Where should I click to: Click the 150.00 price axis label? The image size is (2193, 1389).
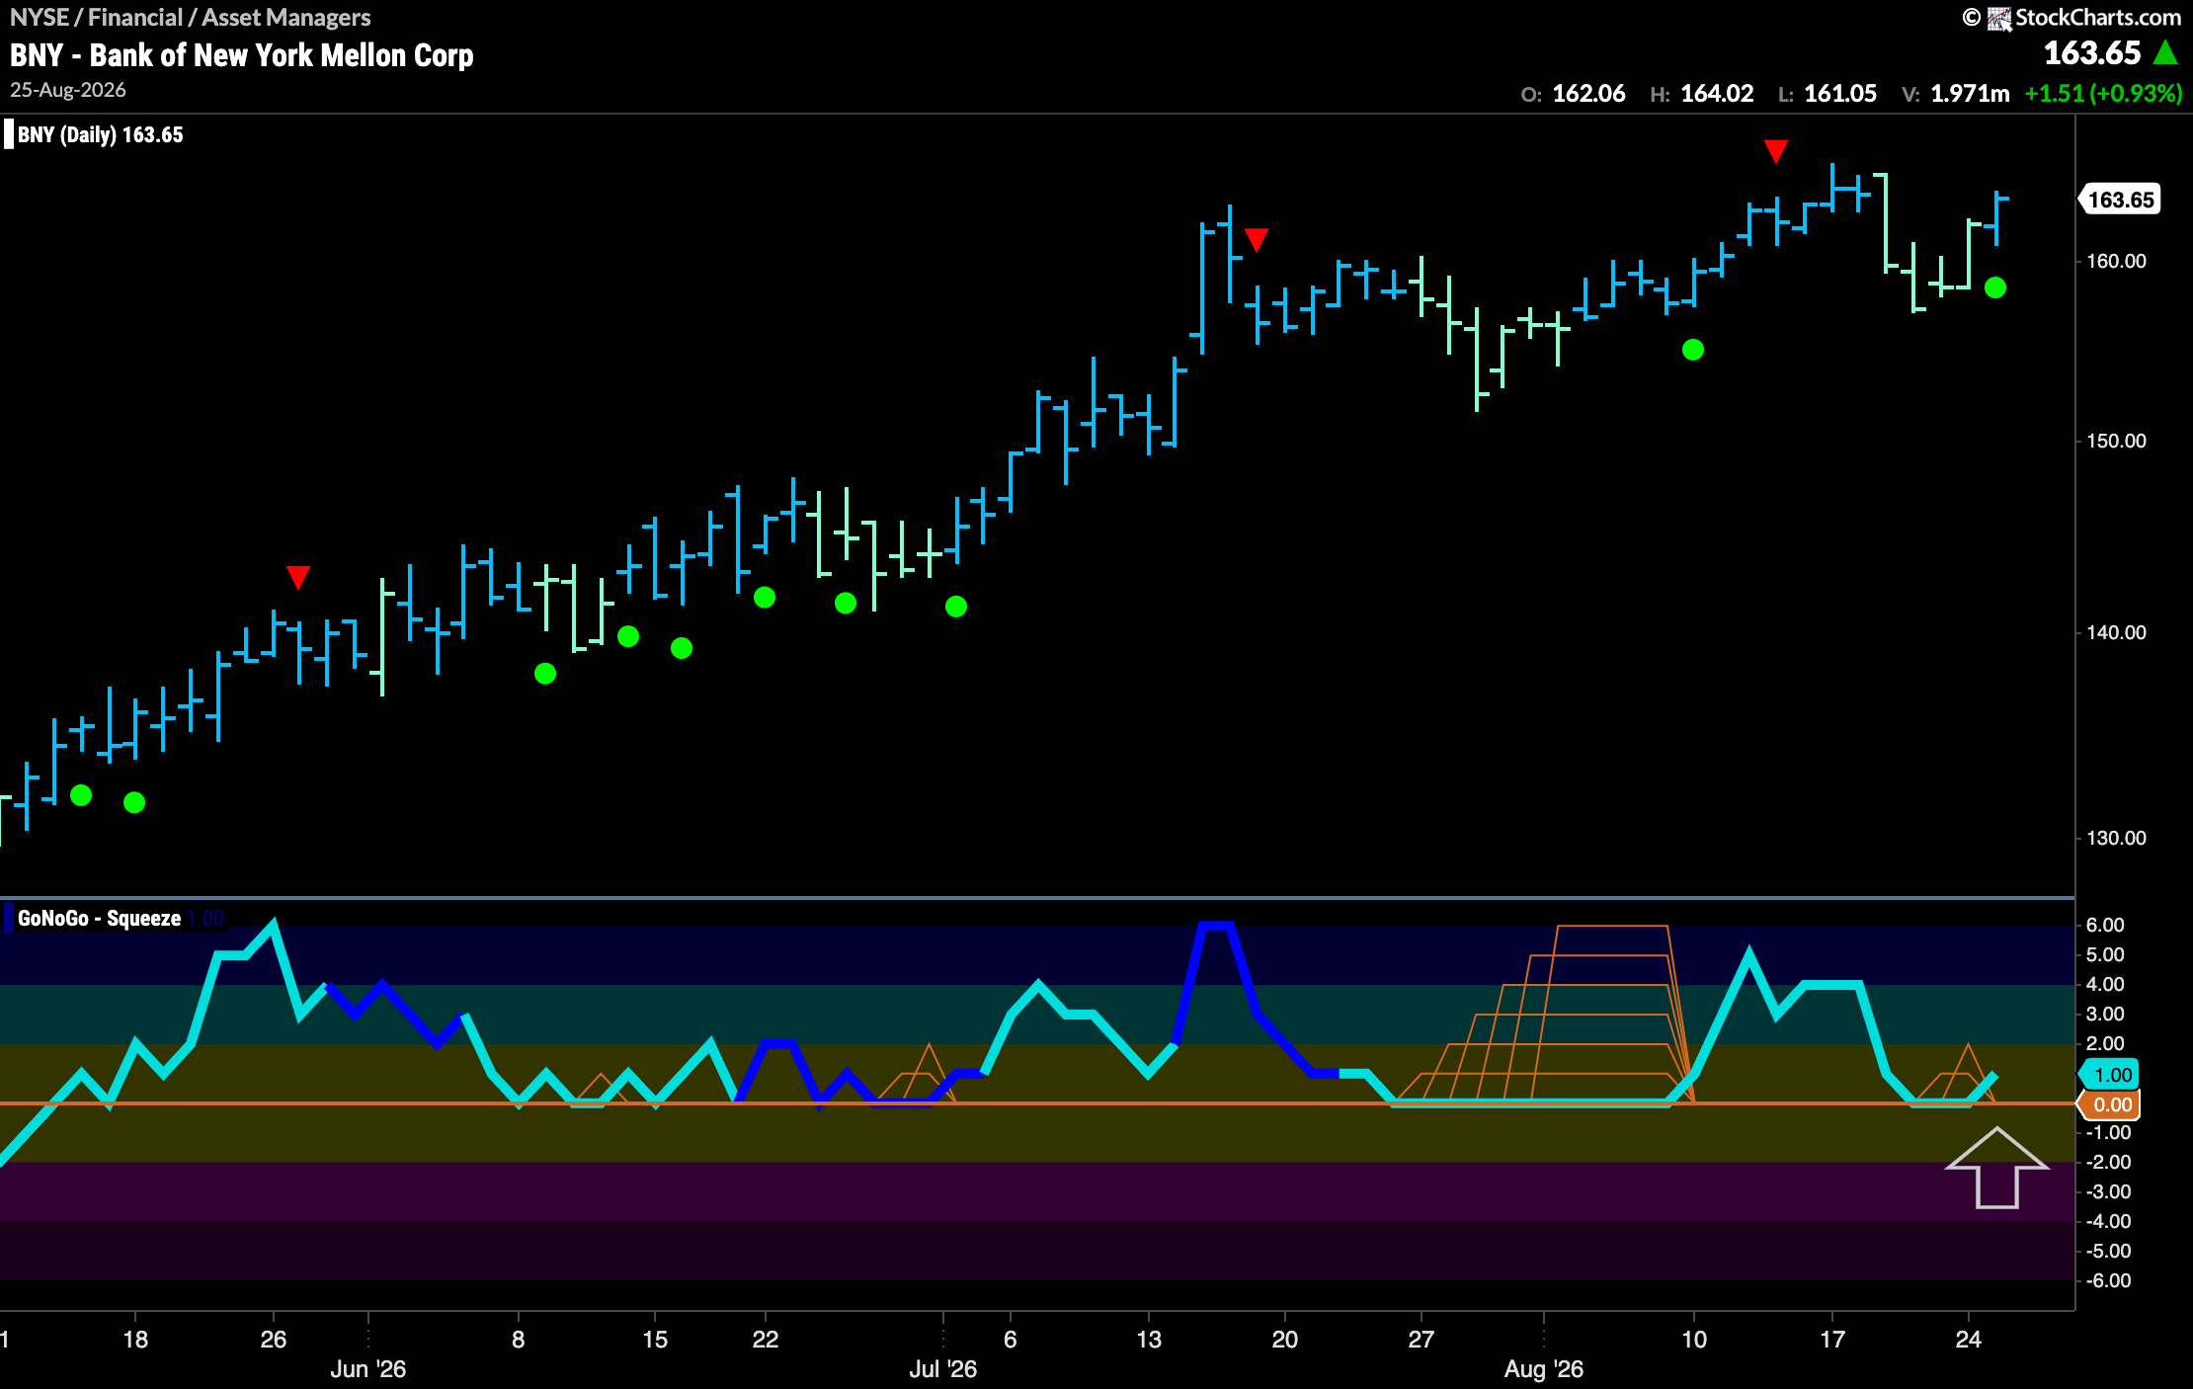pos(2116,441)
